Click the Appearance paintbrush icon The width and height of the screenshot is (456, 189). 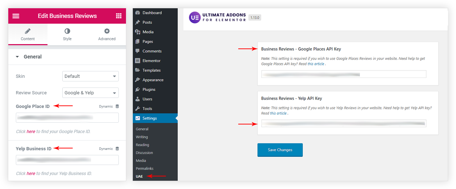pyautogui.click(x=137, y=80)
